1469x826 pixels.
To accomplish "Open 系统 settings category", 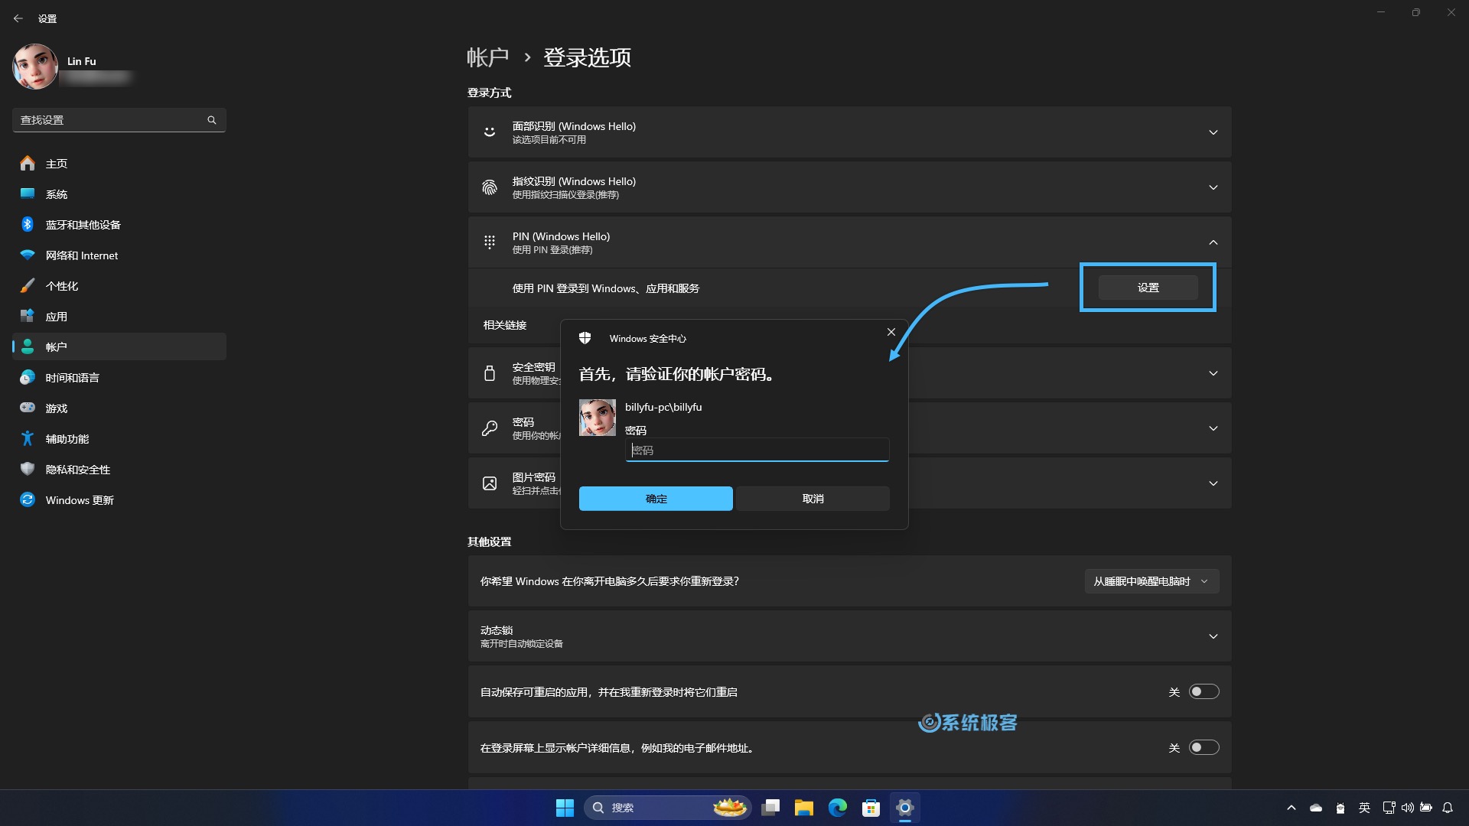I will coord(119,194).
